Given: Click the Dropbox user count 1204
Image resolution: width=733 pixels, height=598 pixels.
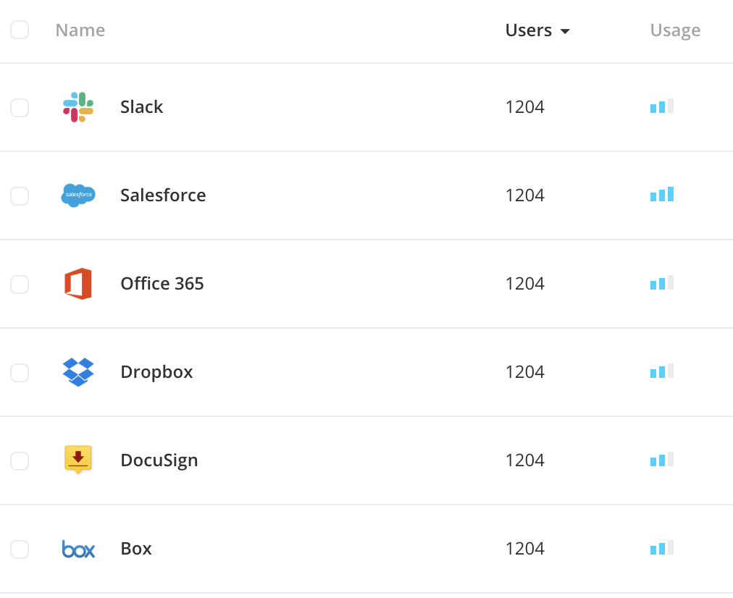Looking at the screenshot, I should tap(524, 372).
